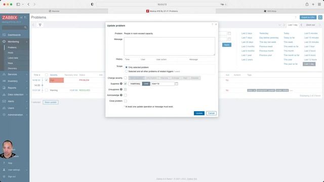Expand the Monitoring menu chevron
324x182 pixels.
click(x=27, y=41)
